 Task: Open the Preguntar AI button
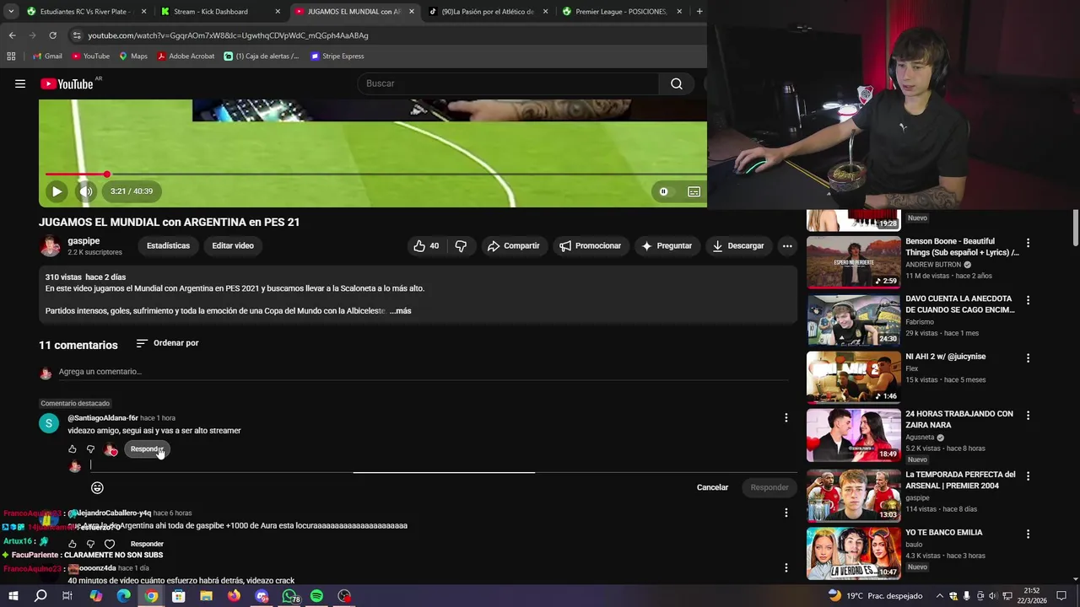pos(667,246)
